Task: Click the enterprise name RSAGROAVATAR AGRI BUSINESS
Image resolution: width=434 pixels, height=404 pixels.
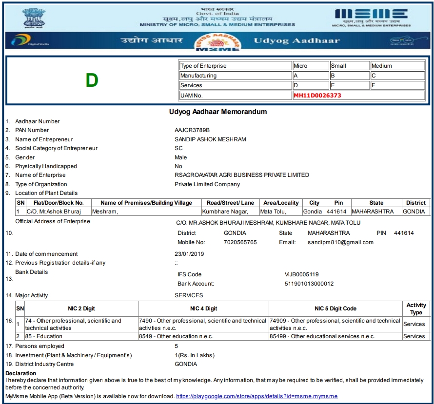Action: click(x=241, y=175)
